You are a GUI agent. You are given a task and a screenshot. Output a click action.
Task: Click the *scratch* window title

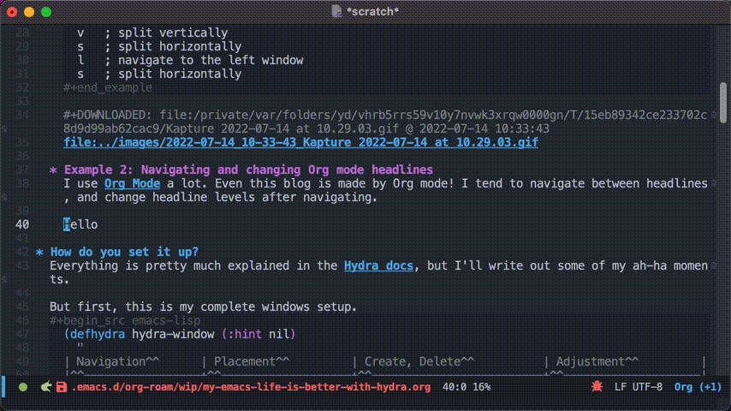372,11
